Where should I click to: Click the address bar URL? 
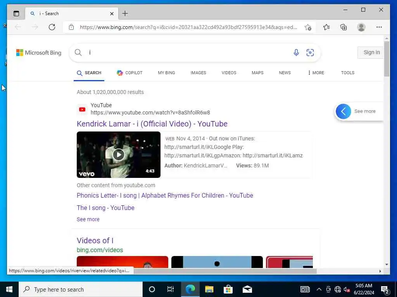pyautogui.click(x=188, y=27)
